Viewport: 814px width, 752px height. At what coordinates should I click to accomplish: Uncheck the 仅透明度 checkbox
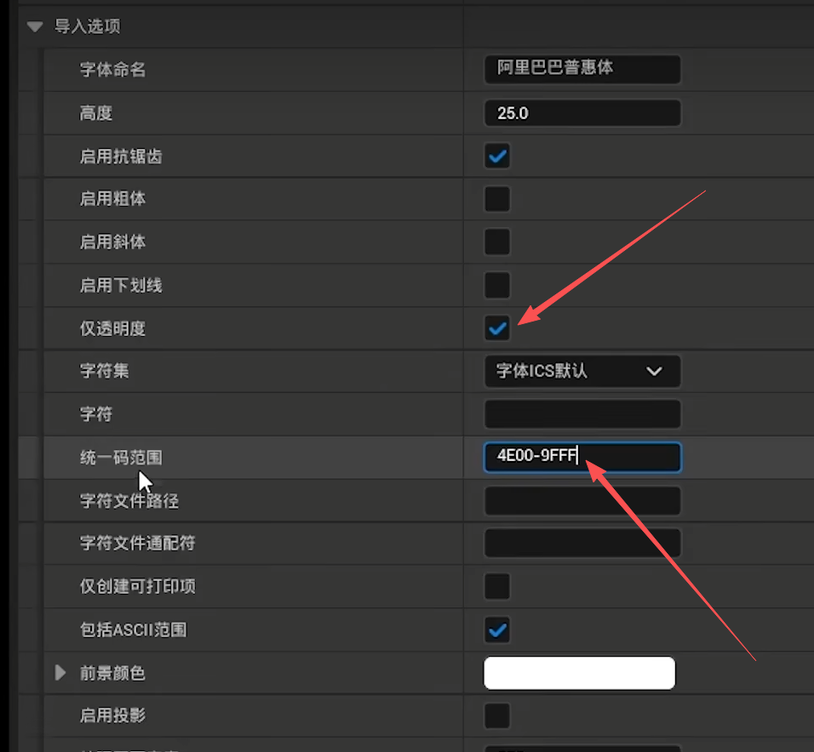pos(497,328)
